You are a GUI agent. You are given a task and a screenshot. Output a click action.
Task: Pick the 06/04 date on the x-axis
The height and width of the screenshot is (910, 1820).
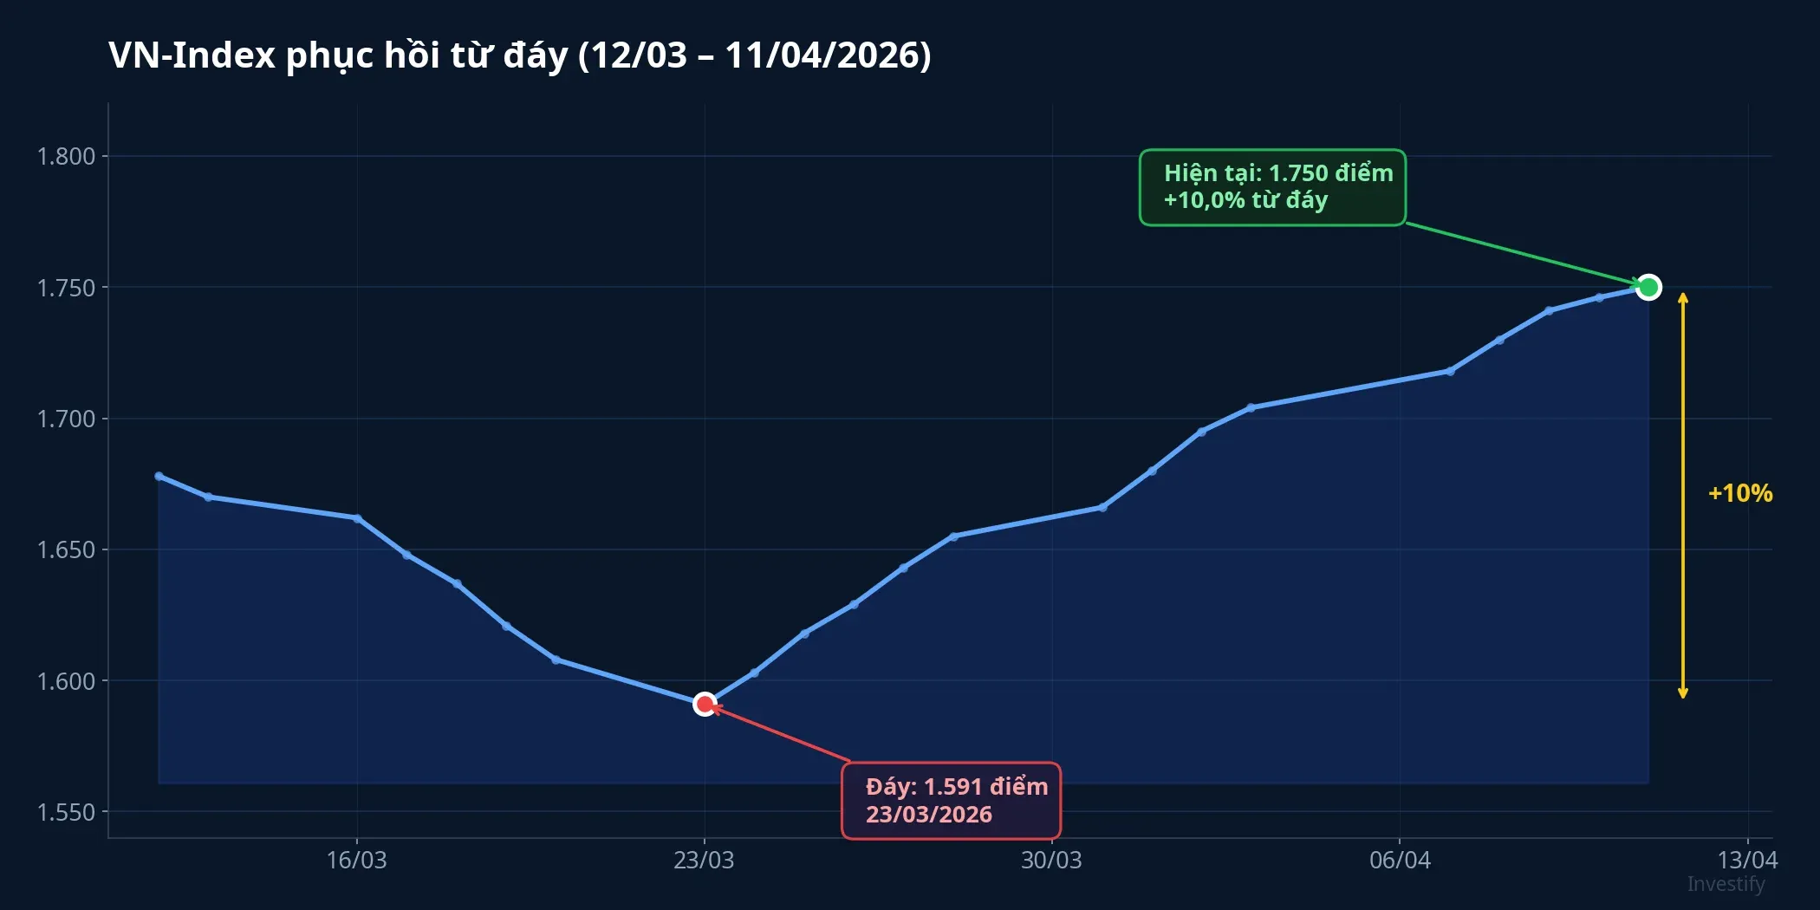(1400, 861)
